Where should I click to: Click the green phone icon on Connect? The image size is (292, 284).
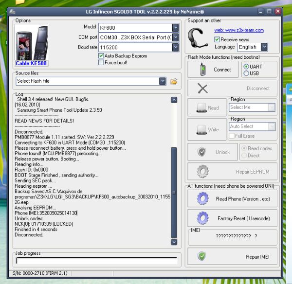(x=202, y=70)
